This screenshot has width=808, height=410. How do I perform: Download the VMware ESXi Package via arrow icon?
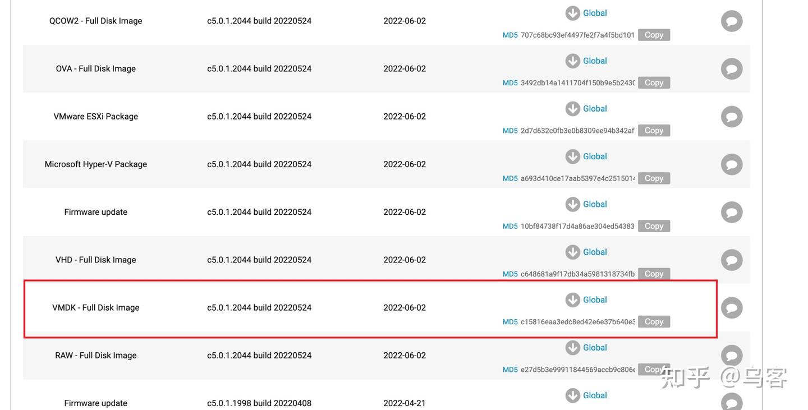tap(572, 108)
